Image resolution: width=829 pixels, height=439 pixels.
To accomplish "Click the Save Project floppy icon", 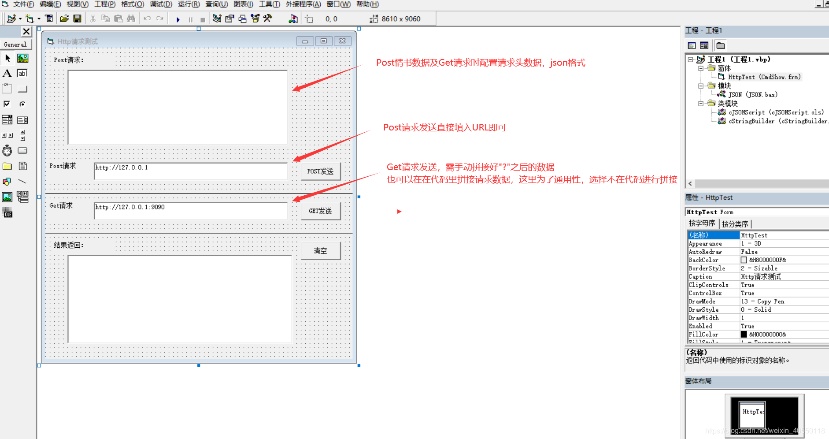I will click(77, 19).
